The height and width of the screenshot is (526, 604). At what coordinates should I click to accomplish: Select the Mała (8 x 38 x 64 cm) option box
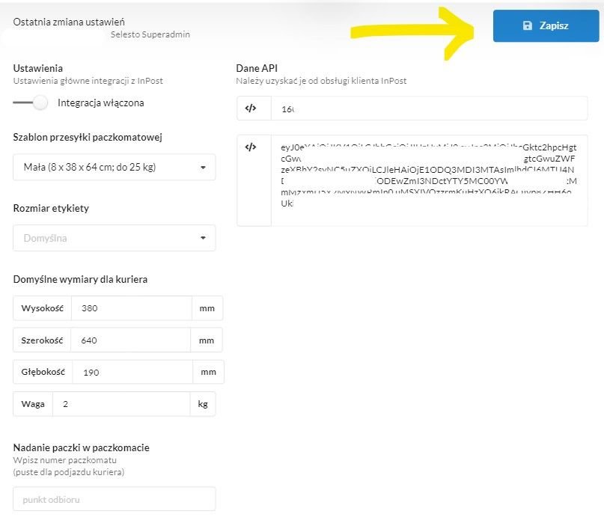(x=115, y=167)
